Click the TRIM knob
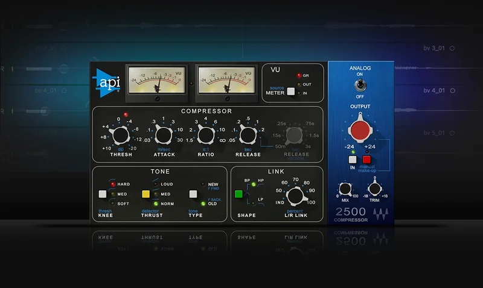The height and width of the screenshot is (288, 483). pyautogui.click(x=374, y=189)
